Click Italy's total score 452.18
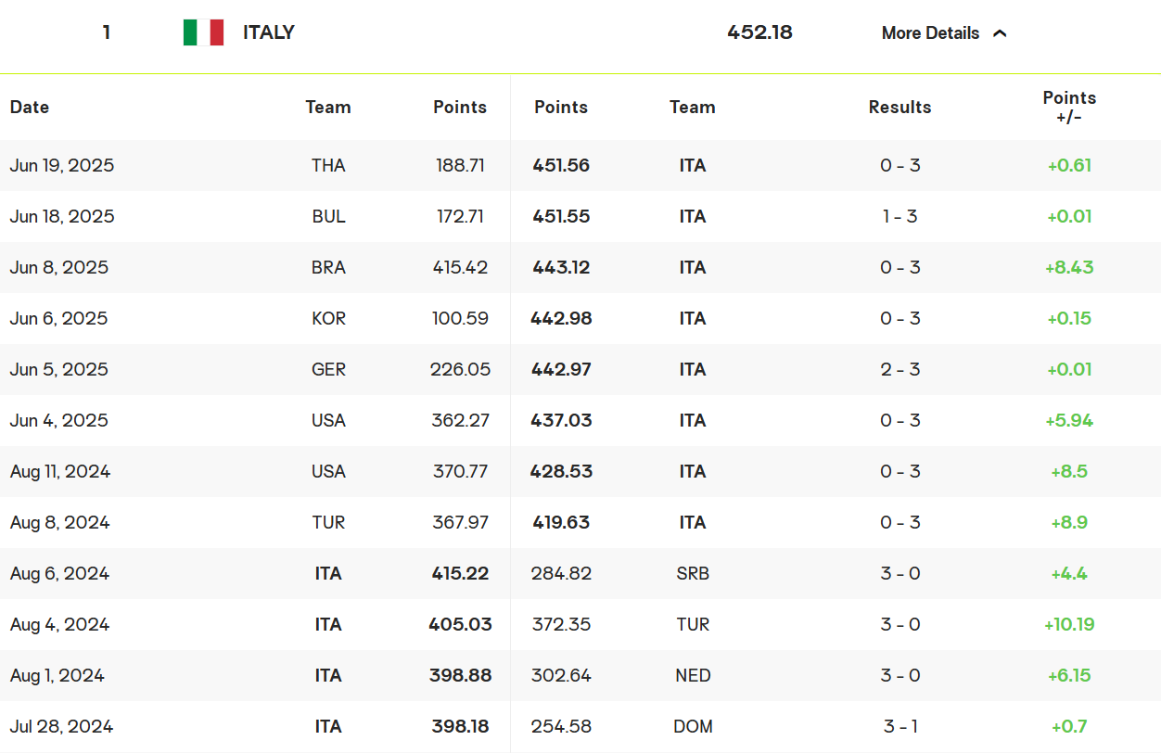The image size is (1161, 753). pos(759,32)
